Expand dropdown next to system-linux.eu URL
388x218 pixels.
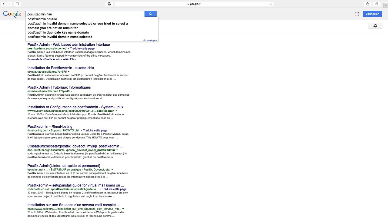point(116,111)
